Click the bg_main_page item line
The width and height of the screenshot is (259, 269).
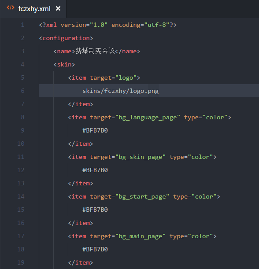pos(142,236)
